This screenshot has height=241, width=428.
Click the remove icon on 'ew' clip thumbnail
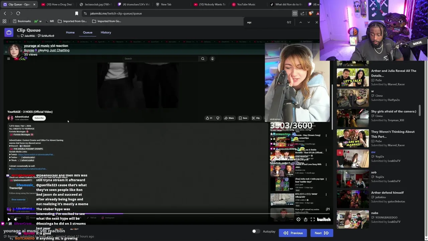pyautogui.click(x=340, y=153)
